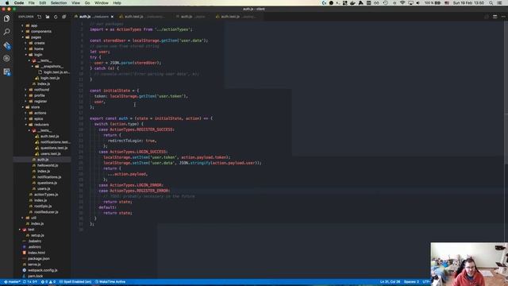Open the Edit menu

[x=43, y=3]
